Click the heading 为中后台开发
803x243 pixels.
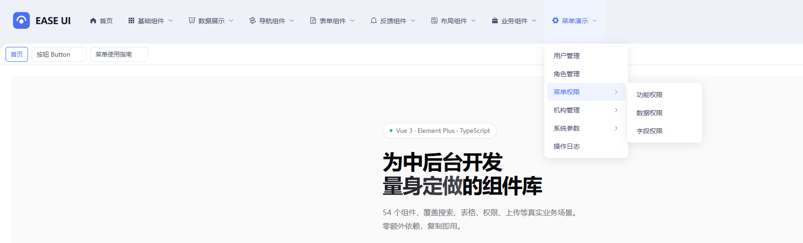click(442, 163)
